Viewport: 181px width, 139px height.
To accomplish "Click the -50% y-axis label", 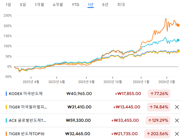I will pyautogui.click(x=8, y=77).
